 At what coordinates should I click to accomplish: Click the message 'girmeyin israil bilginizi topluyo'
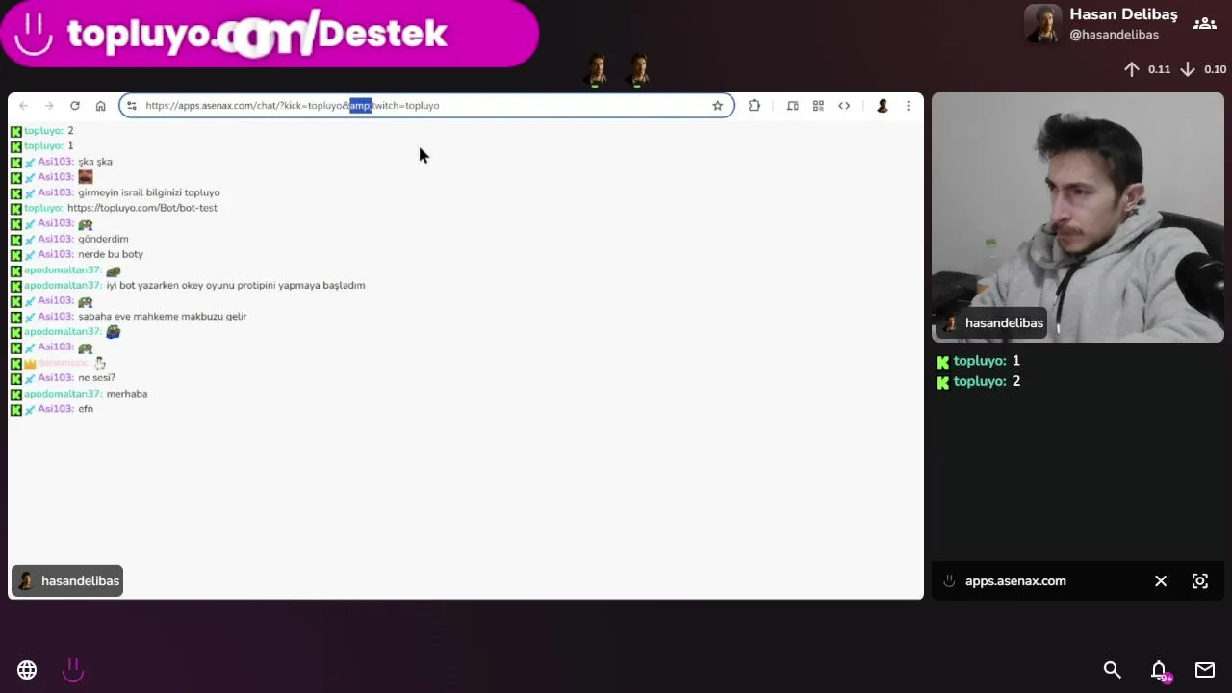149,192
